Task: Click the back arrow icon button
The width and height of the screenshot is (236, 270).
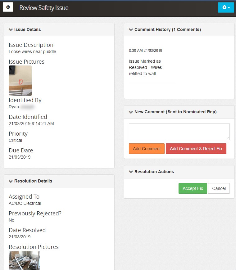Action: tap(8, 7)
